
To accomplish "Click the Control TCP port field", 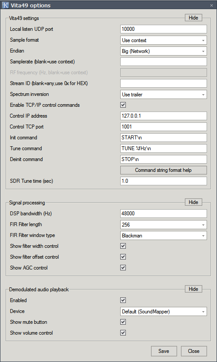I will [164, 127].
